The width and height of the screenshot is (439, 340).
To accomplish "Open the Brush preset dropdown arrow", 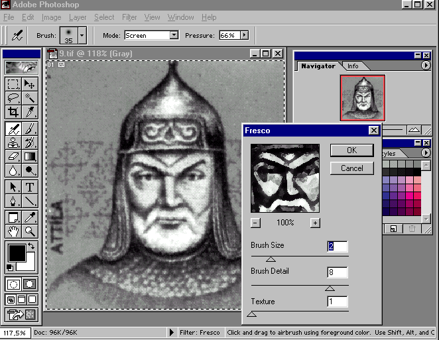I will [x=82, y=36].
